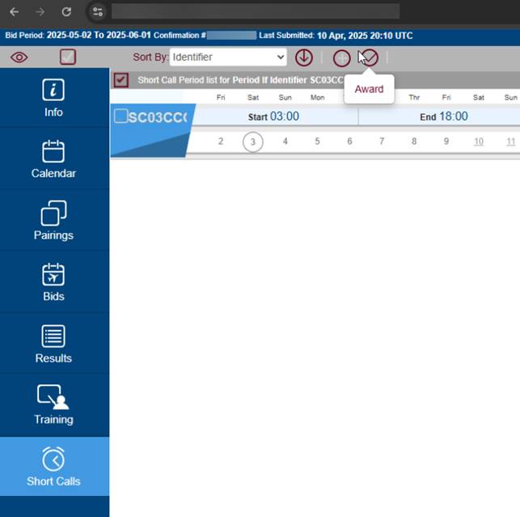520x517 pixels.
Task: Select day 2 in the date row
Action: pos(221,142)
